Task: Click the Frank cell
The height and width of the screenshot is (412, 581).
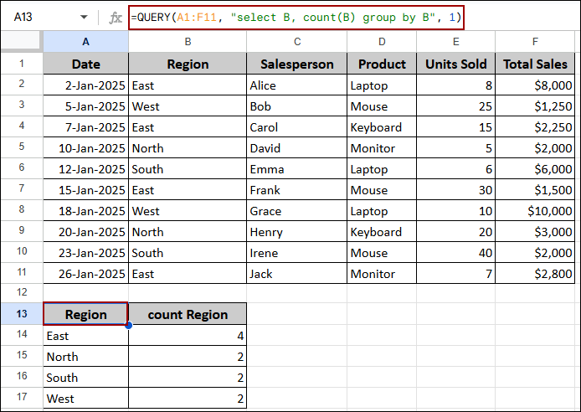Action: click(297, 190)
